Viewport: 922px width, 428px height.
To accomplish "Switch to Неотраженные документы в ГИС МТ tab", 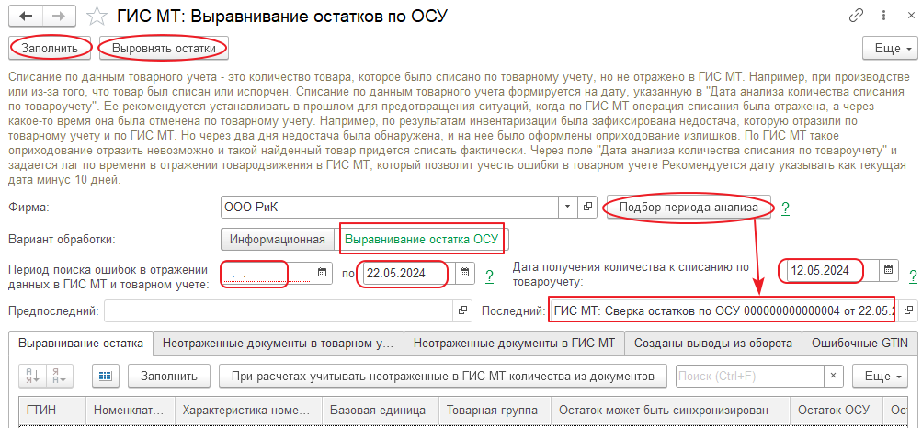I will coord(514,344).
